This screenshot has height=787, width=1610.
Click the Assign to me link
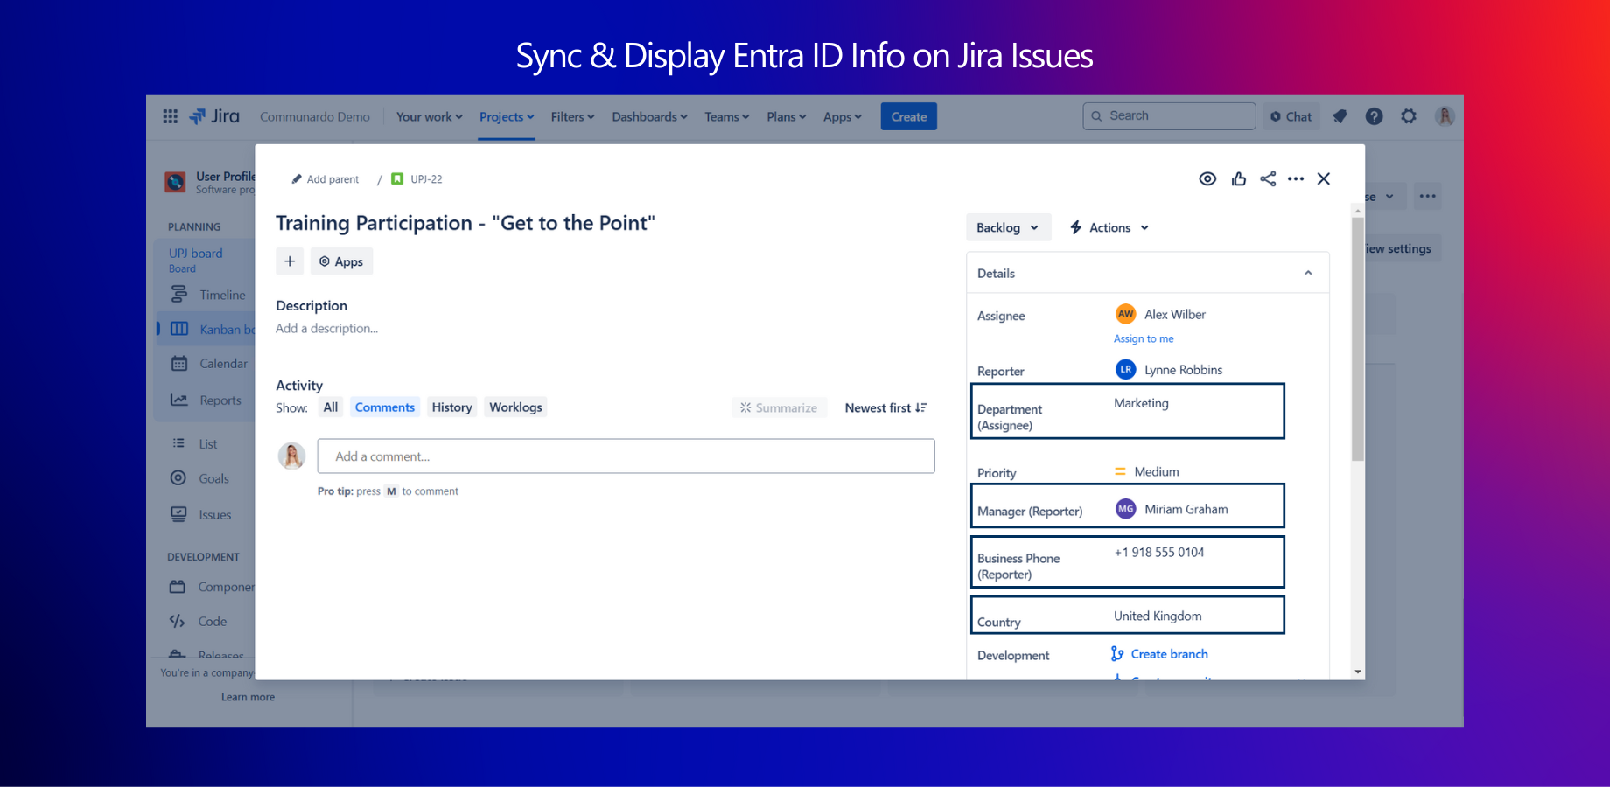click(1144, 338)
